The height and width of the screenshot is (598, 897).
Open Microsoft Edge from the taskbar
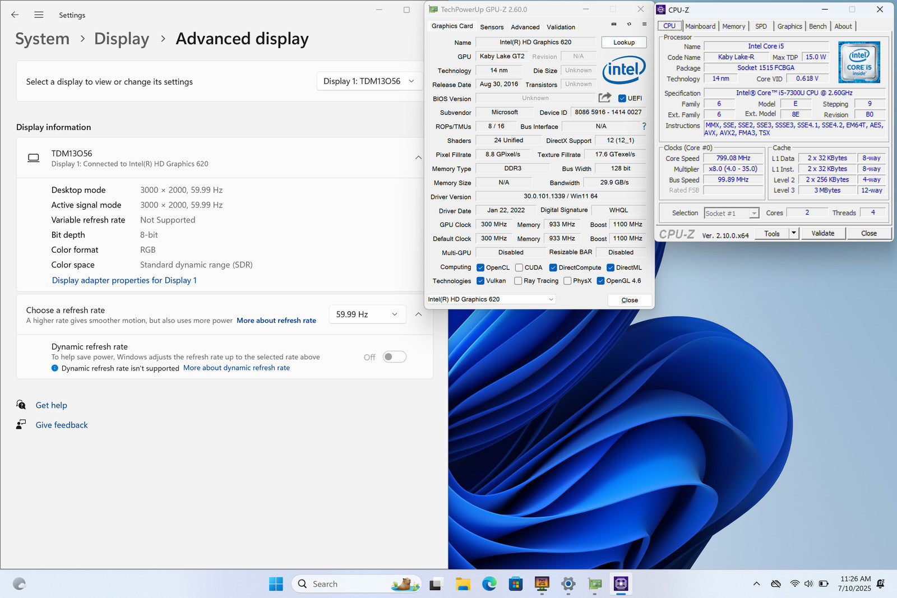489,584
